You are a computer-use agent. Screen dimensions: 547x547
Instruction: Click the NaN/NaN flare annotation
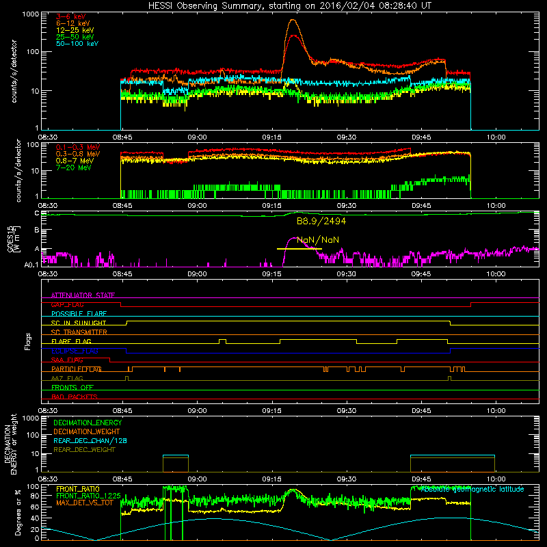318,240
